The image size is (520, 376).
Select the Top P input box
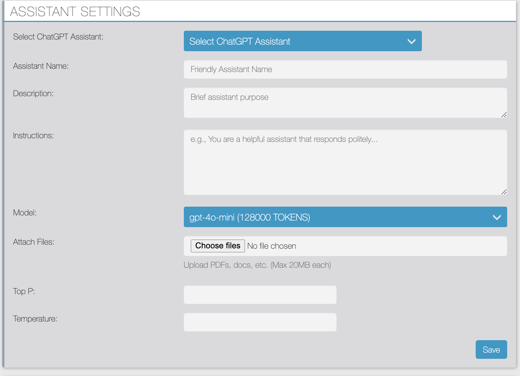point(260,295)
